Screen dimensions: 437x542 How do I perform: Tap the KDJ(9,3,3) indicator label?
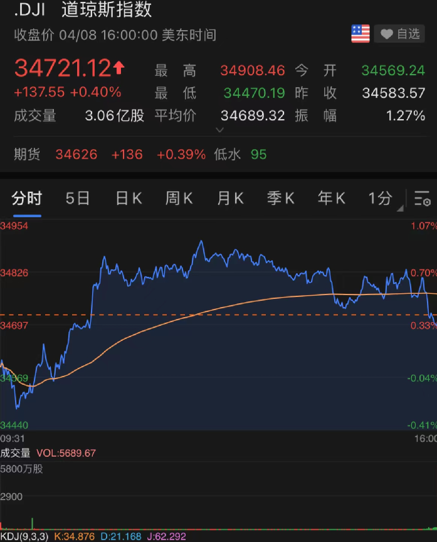tap(24, 536)
